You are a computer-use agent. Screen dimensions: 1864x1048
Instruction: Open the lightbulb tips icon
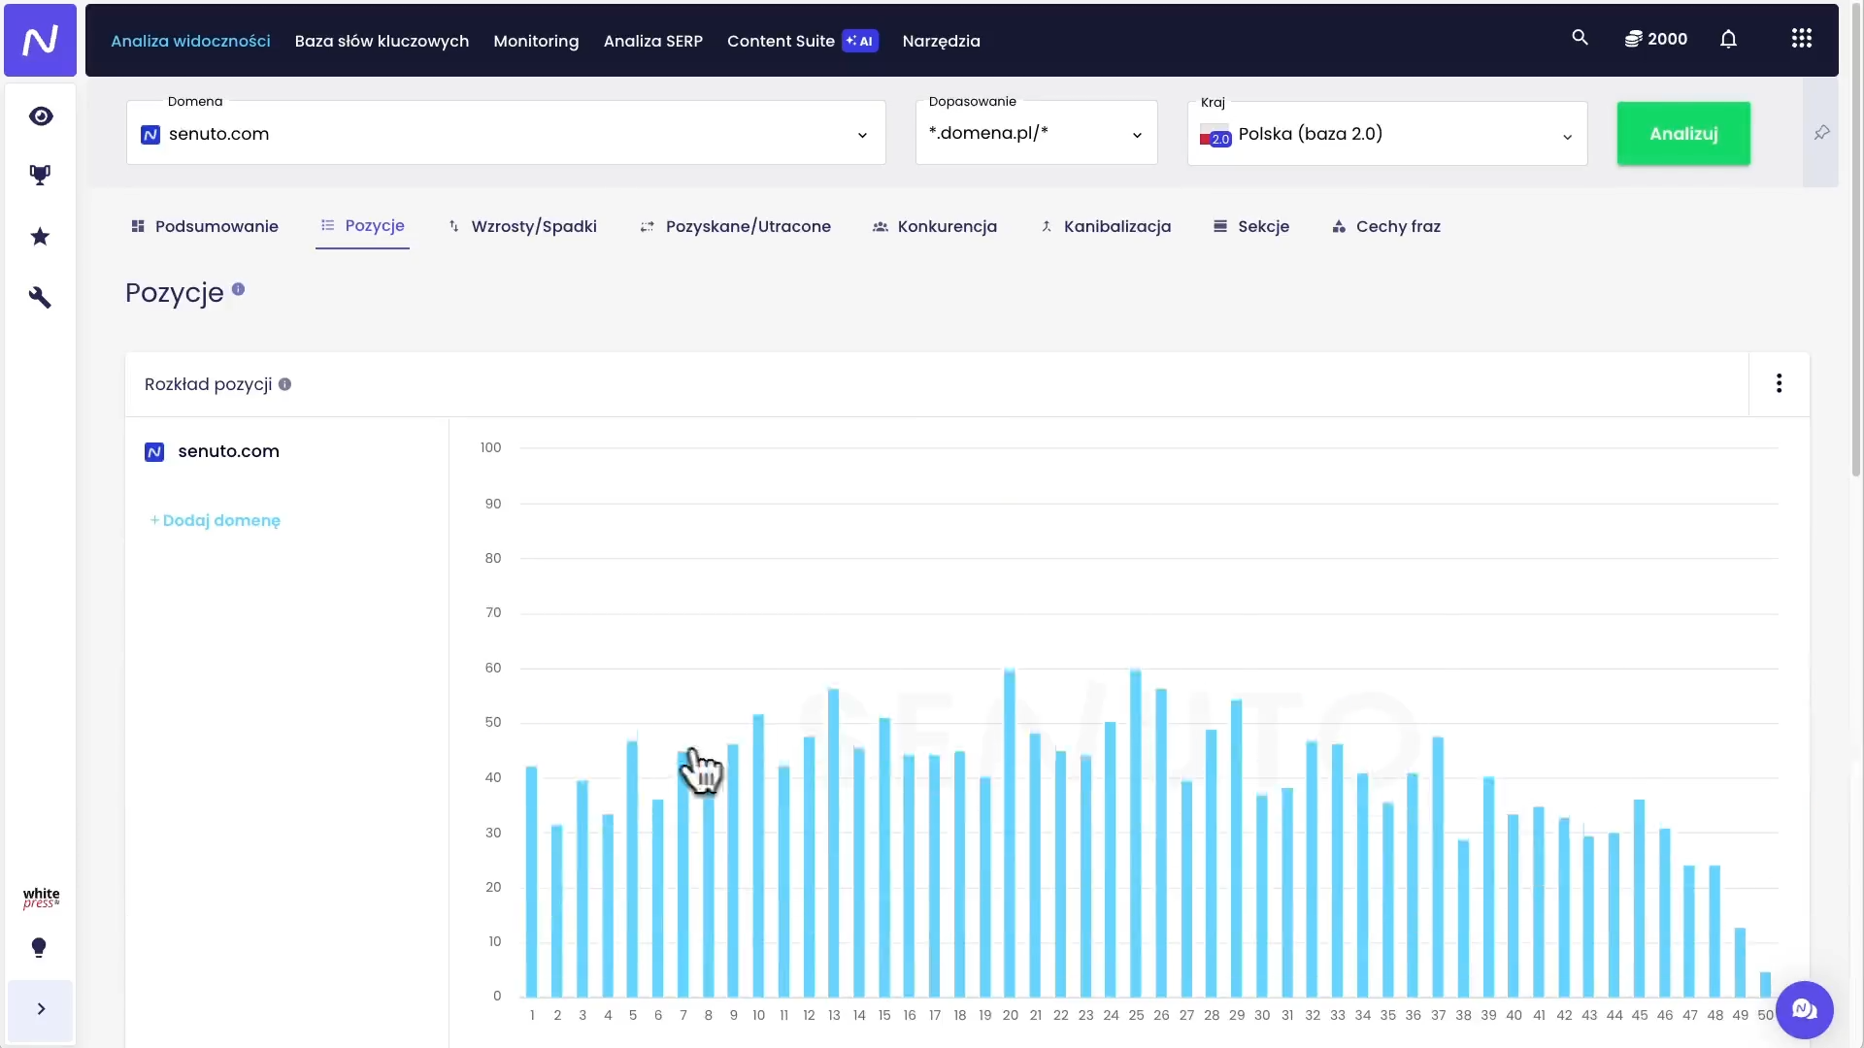pos(39,947)
